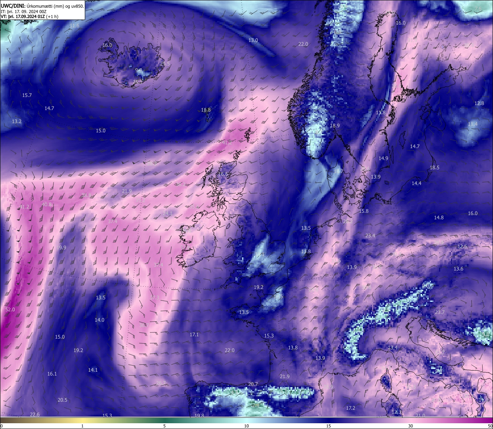
Task: Click the 1 label on the color scale
Action: (82, 426)
